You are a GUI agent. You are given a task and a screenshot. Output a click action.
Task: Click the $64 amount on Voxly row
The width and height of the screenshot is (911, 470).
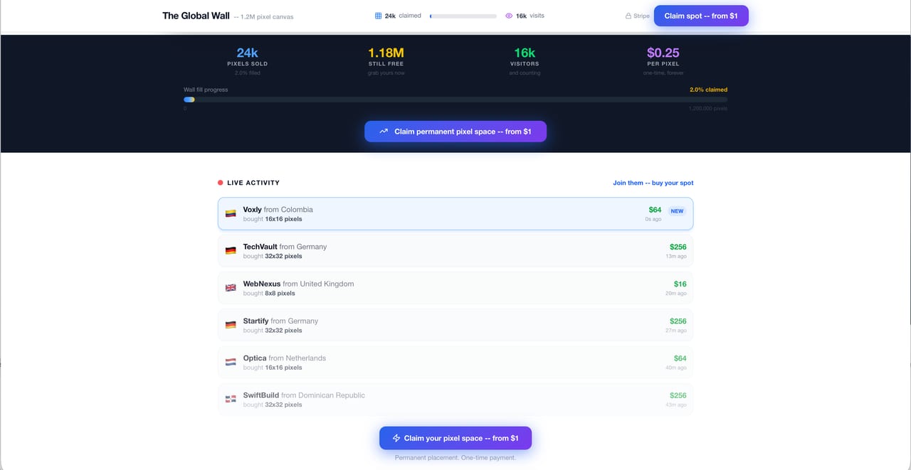(x=655, y=210)
